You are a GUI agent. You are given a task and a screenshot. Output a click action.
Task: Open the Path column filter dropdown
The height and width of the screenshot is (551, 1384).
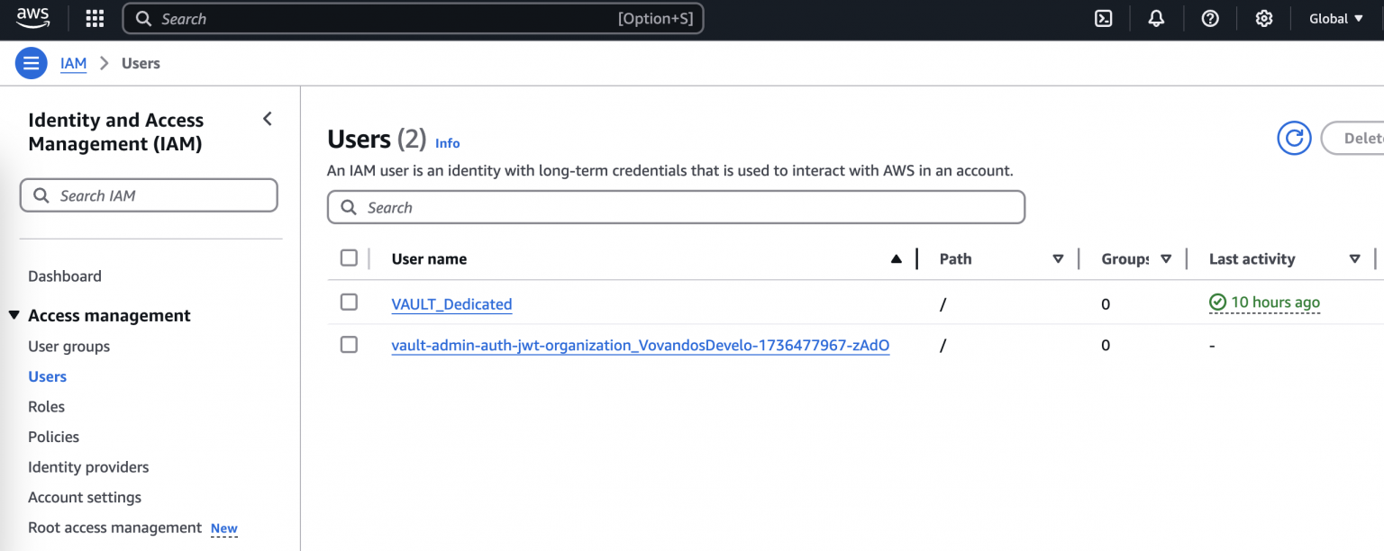(1058, 258)
